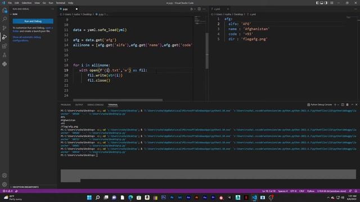Open more actions for p.py editor group
The image size is (360, 202).
coord(204,9)
